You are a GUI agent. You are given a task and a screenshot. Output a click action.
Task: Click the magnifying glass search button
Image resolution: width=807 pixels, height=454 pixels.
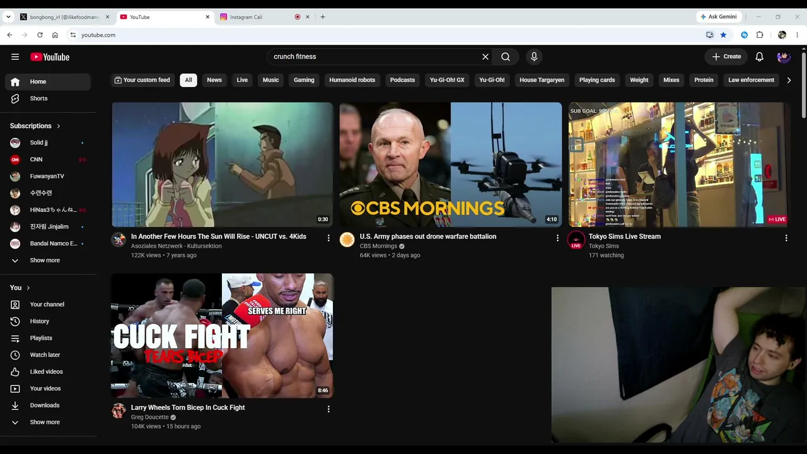point(506,57)
